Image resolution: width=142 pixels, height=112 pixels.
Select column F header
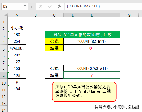click(111, 15)
